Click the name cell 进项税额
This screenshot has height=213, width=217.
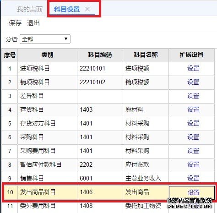[x=146, y=69]
